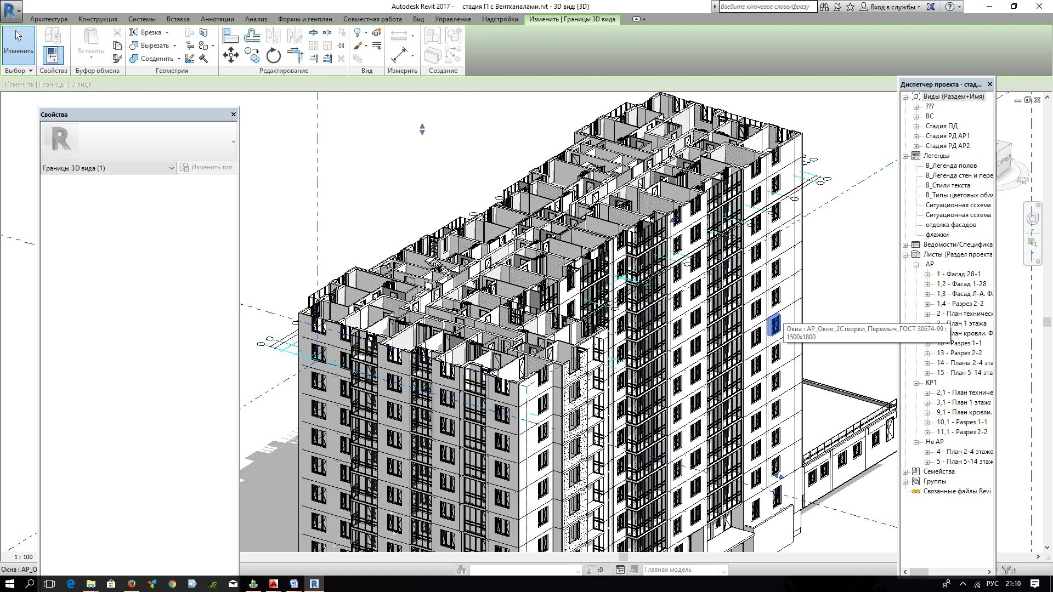
Task: Toggle the selection filter icon in the status bar
Action: click(1006, 570)
